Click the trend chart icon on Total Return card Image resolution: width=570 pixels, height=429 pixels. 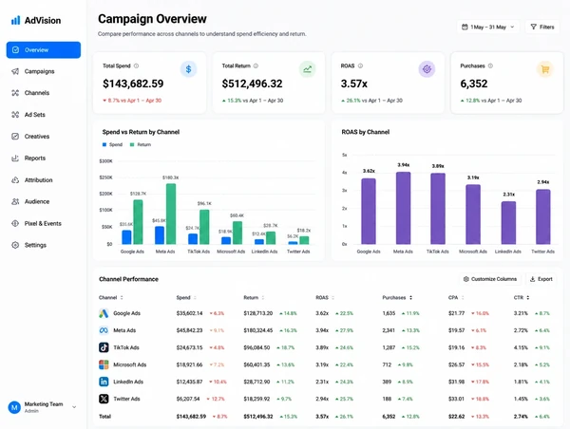pos(308,69)
